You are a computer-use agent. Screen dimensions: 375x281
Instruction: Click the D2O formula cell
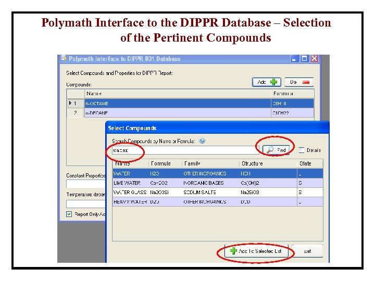coord(165,202)
